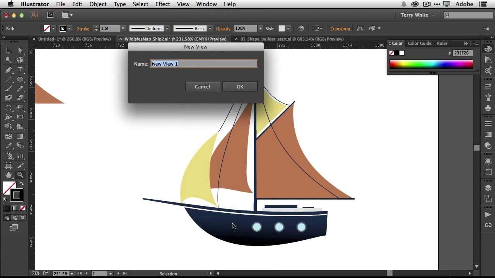495x278 pixels.
Task: Select the Zoom magnifier tool
Action: pos(20,175)
